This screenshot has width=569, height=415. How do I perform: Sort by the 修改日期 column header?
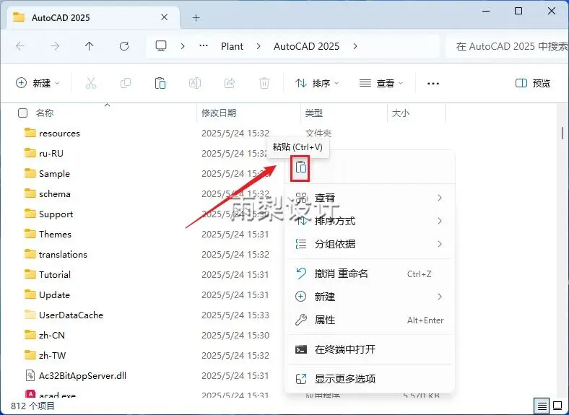point(219,113)
